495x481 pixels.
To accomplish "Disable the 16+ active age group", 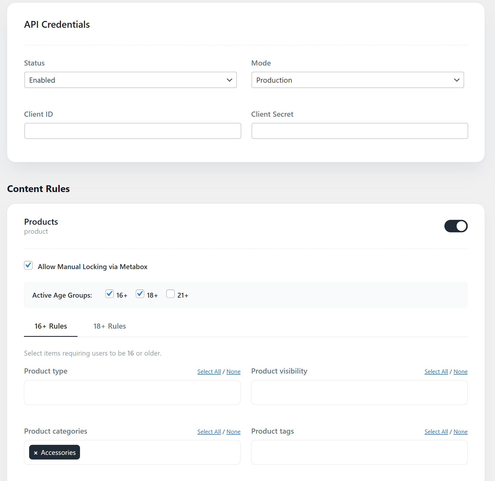I will pos(109,294).
